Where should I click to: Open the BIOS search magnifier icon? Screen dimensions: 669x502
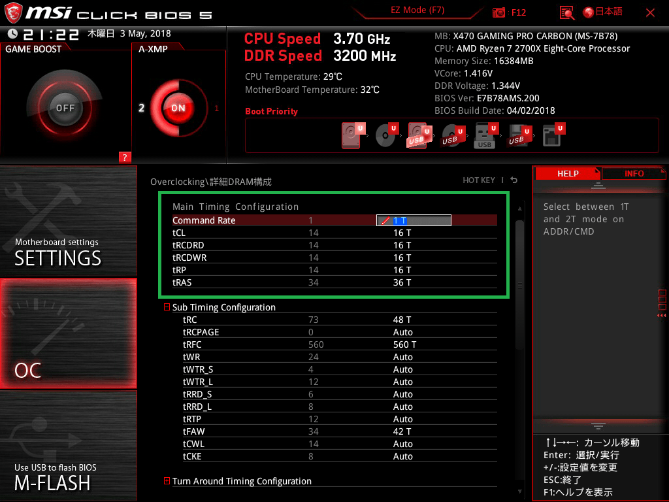[x=566, y=13]
